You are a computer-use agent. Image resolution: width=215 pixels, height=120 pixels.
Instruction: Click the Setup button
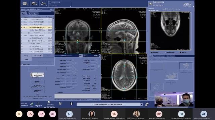point(26,56)
